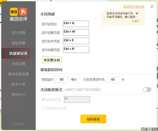This screenshot has width=158, height=131.
Task: Click the 恢复默认值 button
Action: tap(52, 60)
